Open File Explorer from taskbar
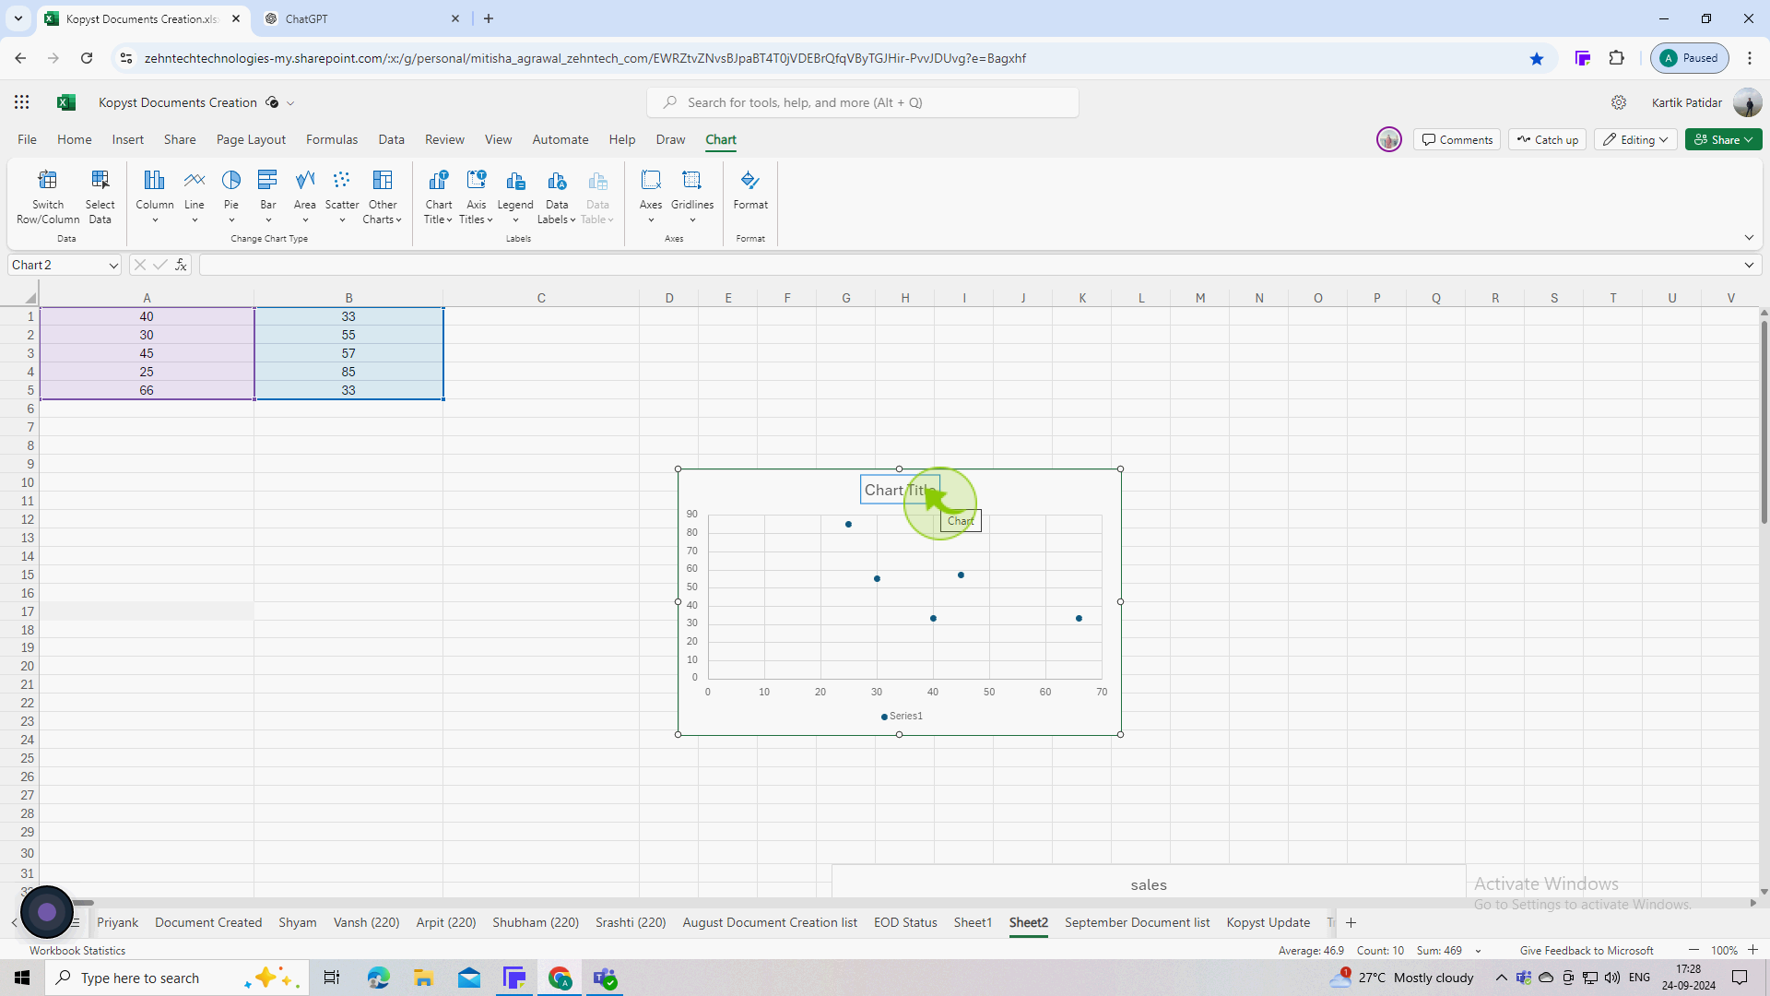 click(x=423, y=978)
